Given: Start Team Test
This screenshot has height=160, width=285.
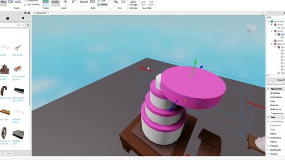Looking at the screenshot, I should point(143,3).
